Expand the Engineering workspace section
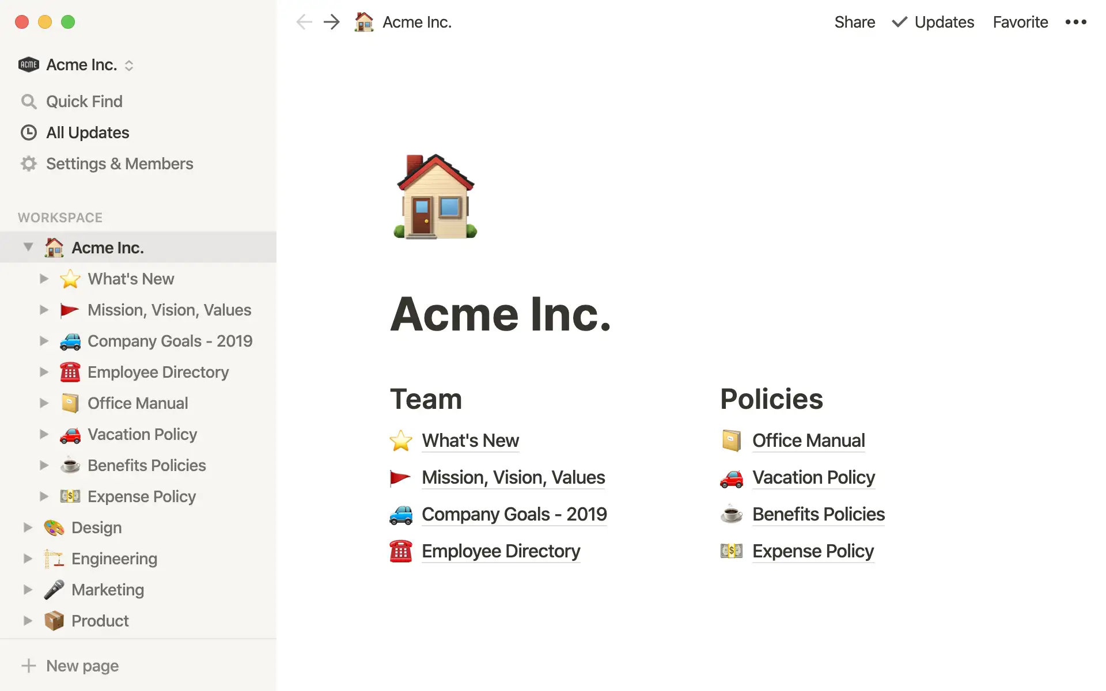Viewport: 1106px width, 691px height. coord(26,558)
